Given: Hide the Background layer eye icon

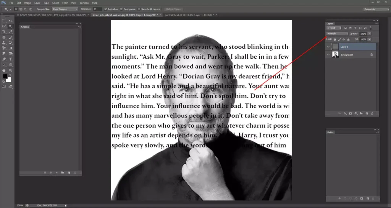Looking at the screenshot, I should coord(328,54).
